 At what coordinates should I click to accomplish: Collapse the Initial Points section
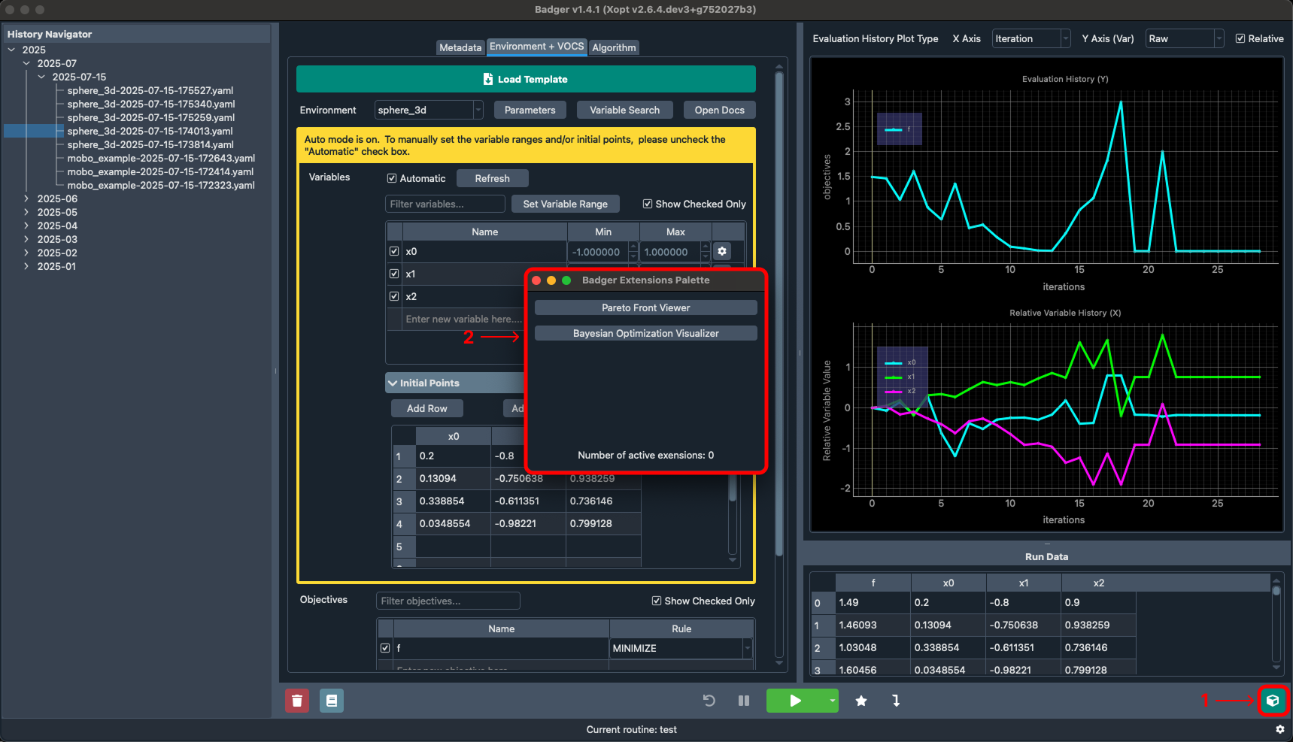coord(393,383)
